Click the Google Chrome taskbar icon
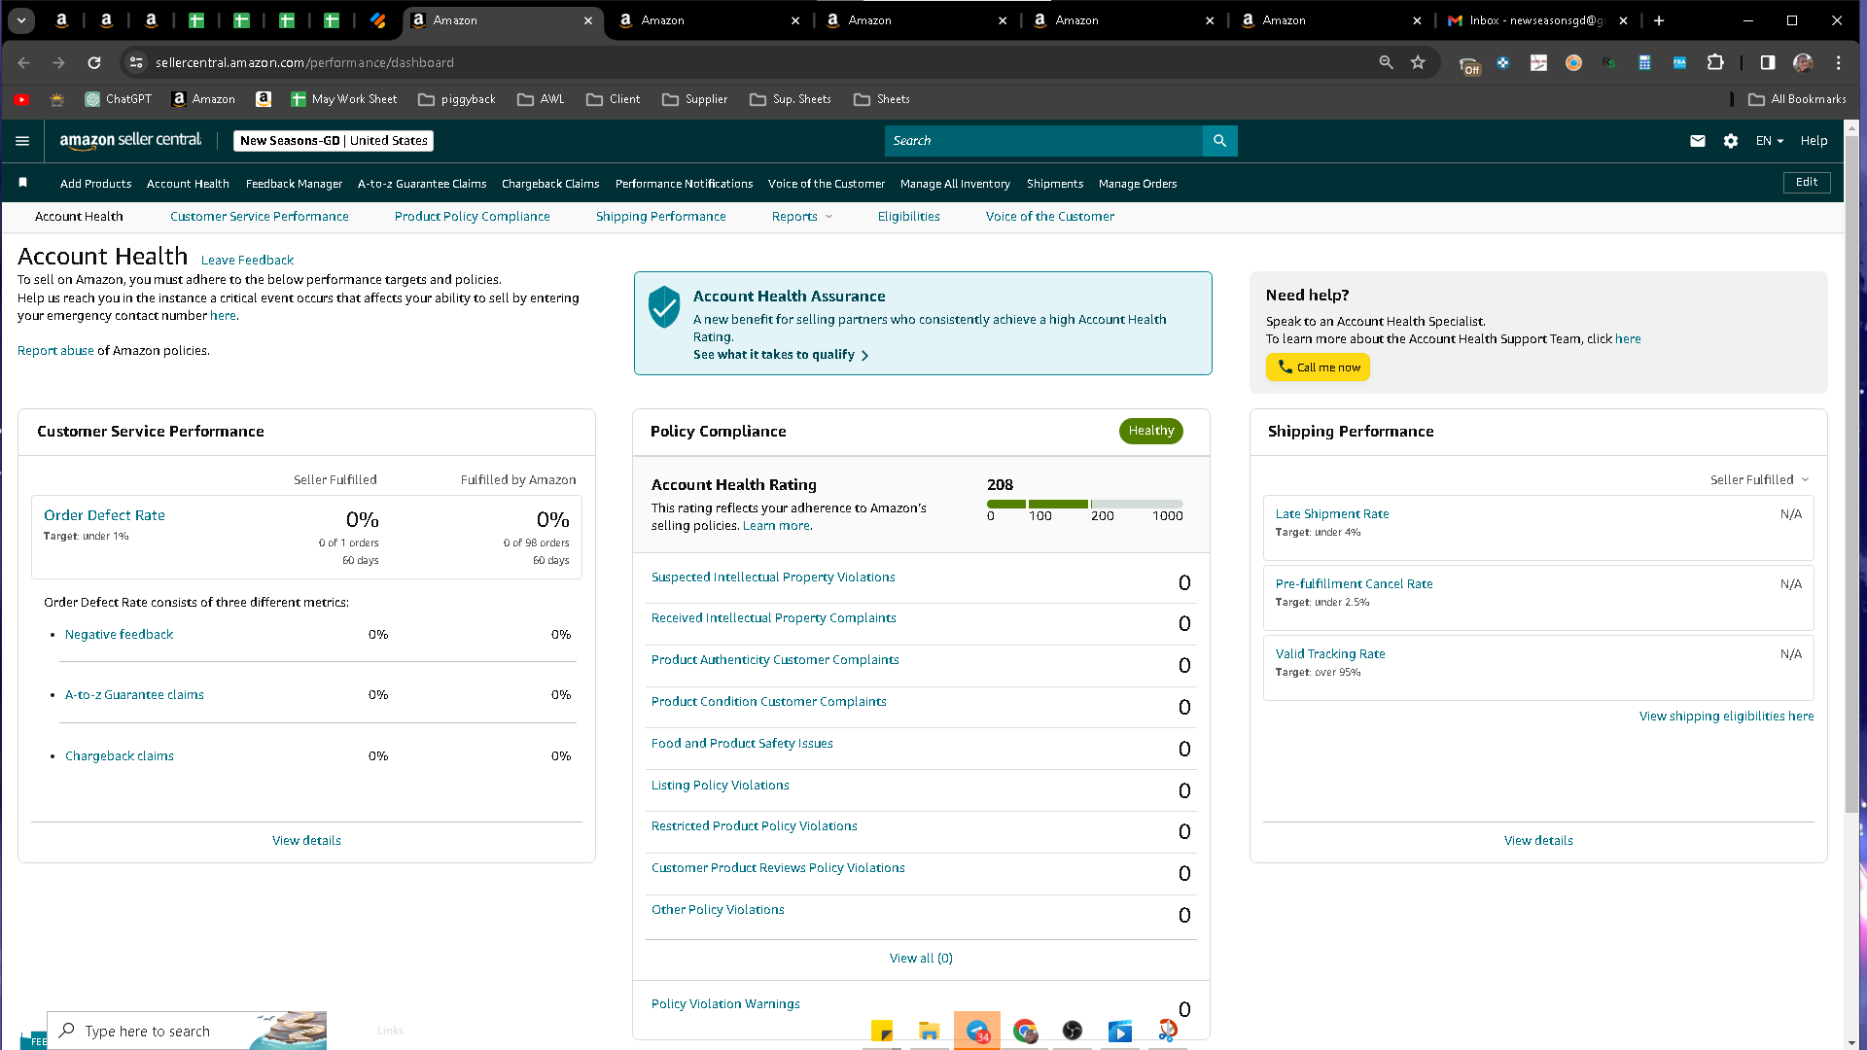This screenshot has height=1050, width=1867. coord(1025,1032)
